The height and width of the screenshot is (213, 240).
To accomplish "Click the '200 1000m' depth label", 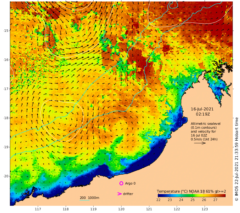I will pyautogui.click(x=89, y=198).
